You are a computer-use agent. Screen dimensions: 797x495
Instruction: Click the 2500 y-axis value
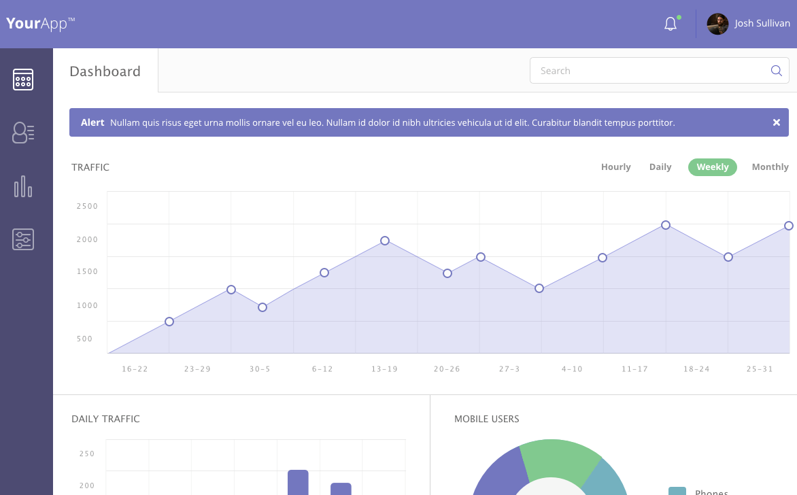[x=87, y=206]
